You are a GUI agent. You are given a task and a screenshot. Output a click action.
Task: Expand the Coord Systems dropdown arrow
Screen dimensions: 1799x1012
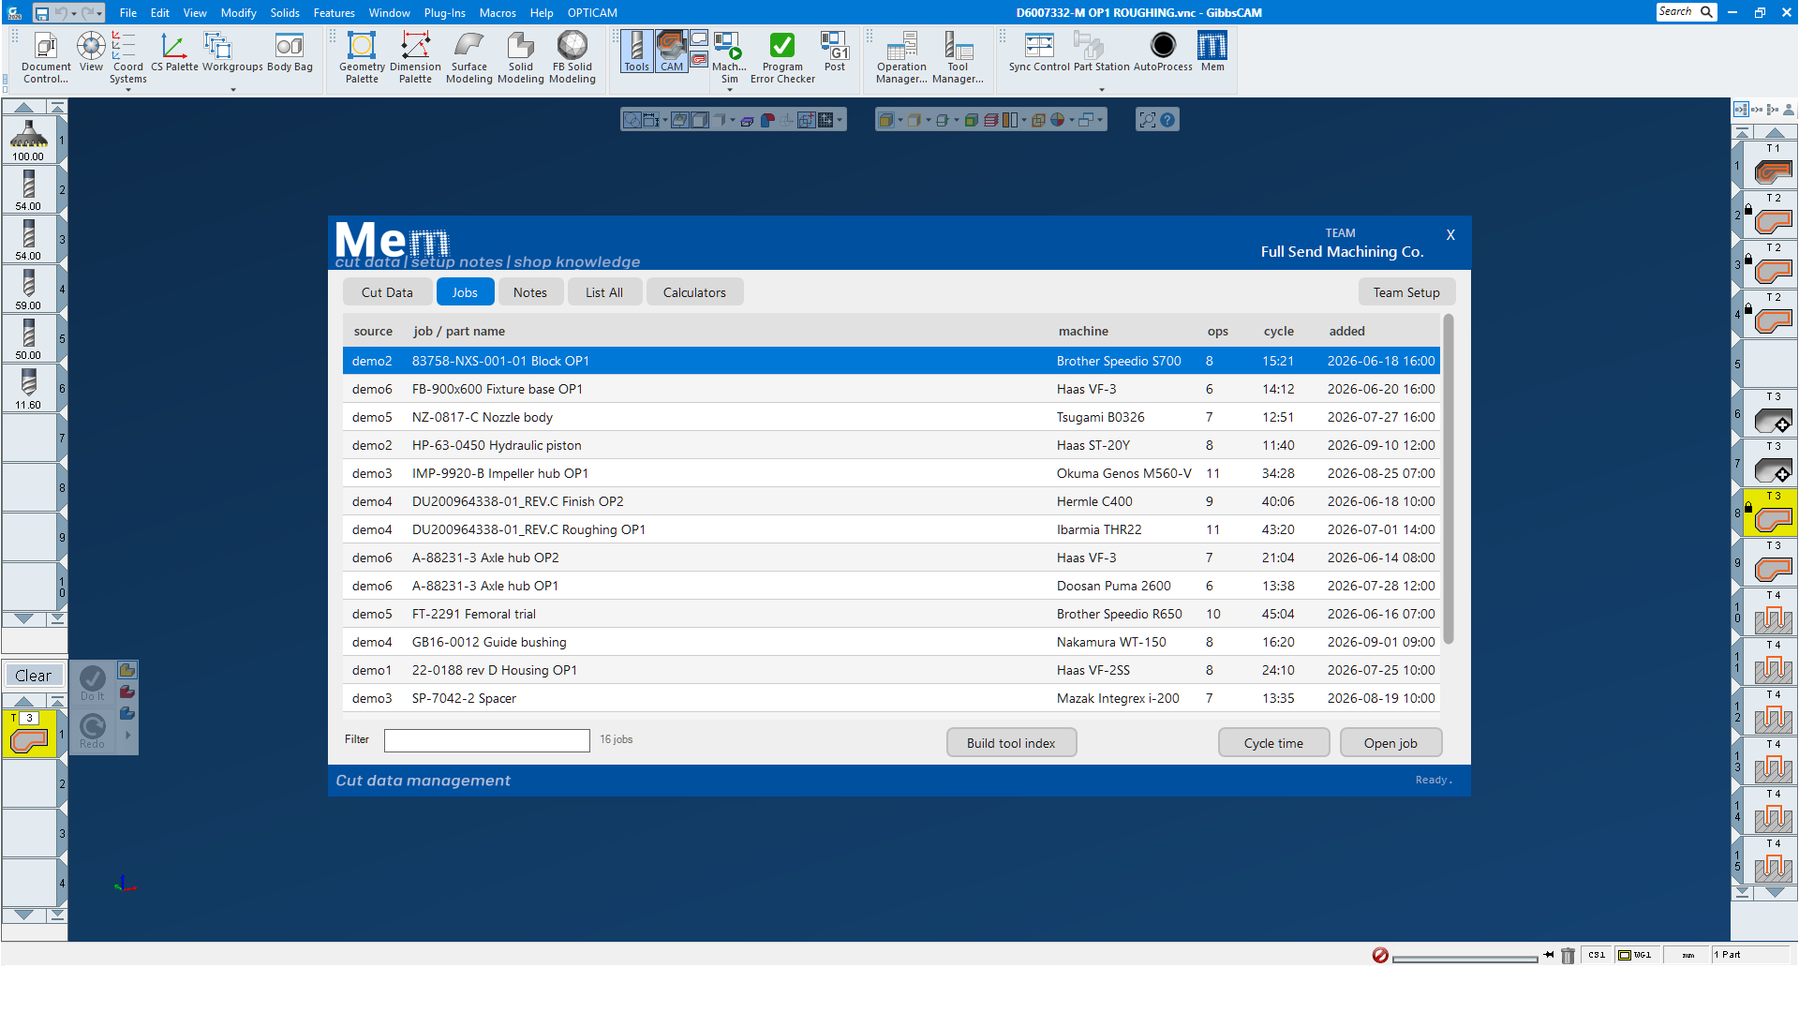(127, 90)
